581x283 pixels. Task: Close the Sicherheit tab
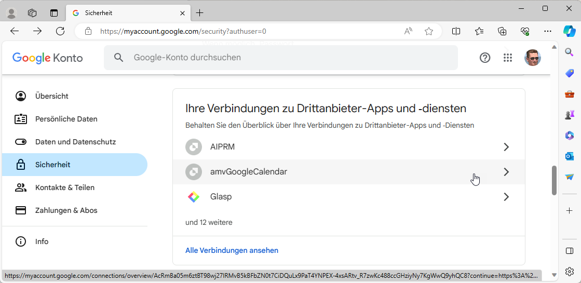(x=182, y=13)
